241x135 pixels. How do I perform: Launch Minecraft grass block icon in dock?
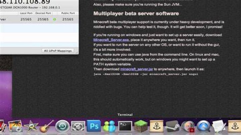[141, 126]
